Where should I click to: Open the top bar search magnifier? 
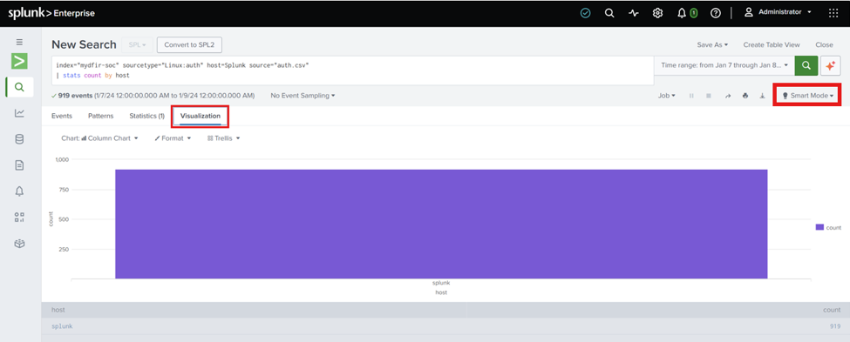pos(609,13)
